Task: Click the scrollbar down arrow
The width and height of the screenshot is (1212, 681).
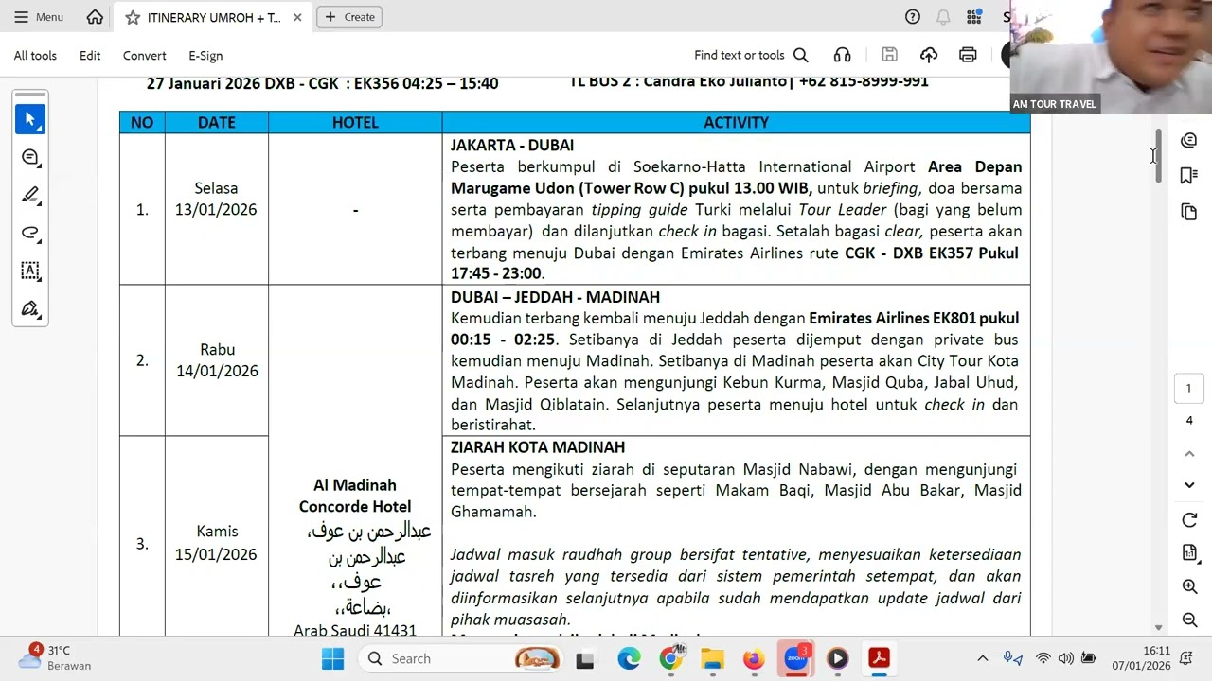Action: [x=1158, y=627]
